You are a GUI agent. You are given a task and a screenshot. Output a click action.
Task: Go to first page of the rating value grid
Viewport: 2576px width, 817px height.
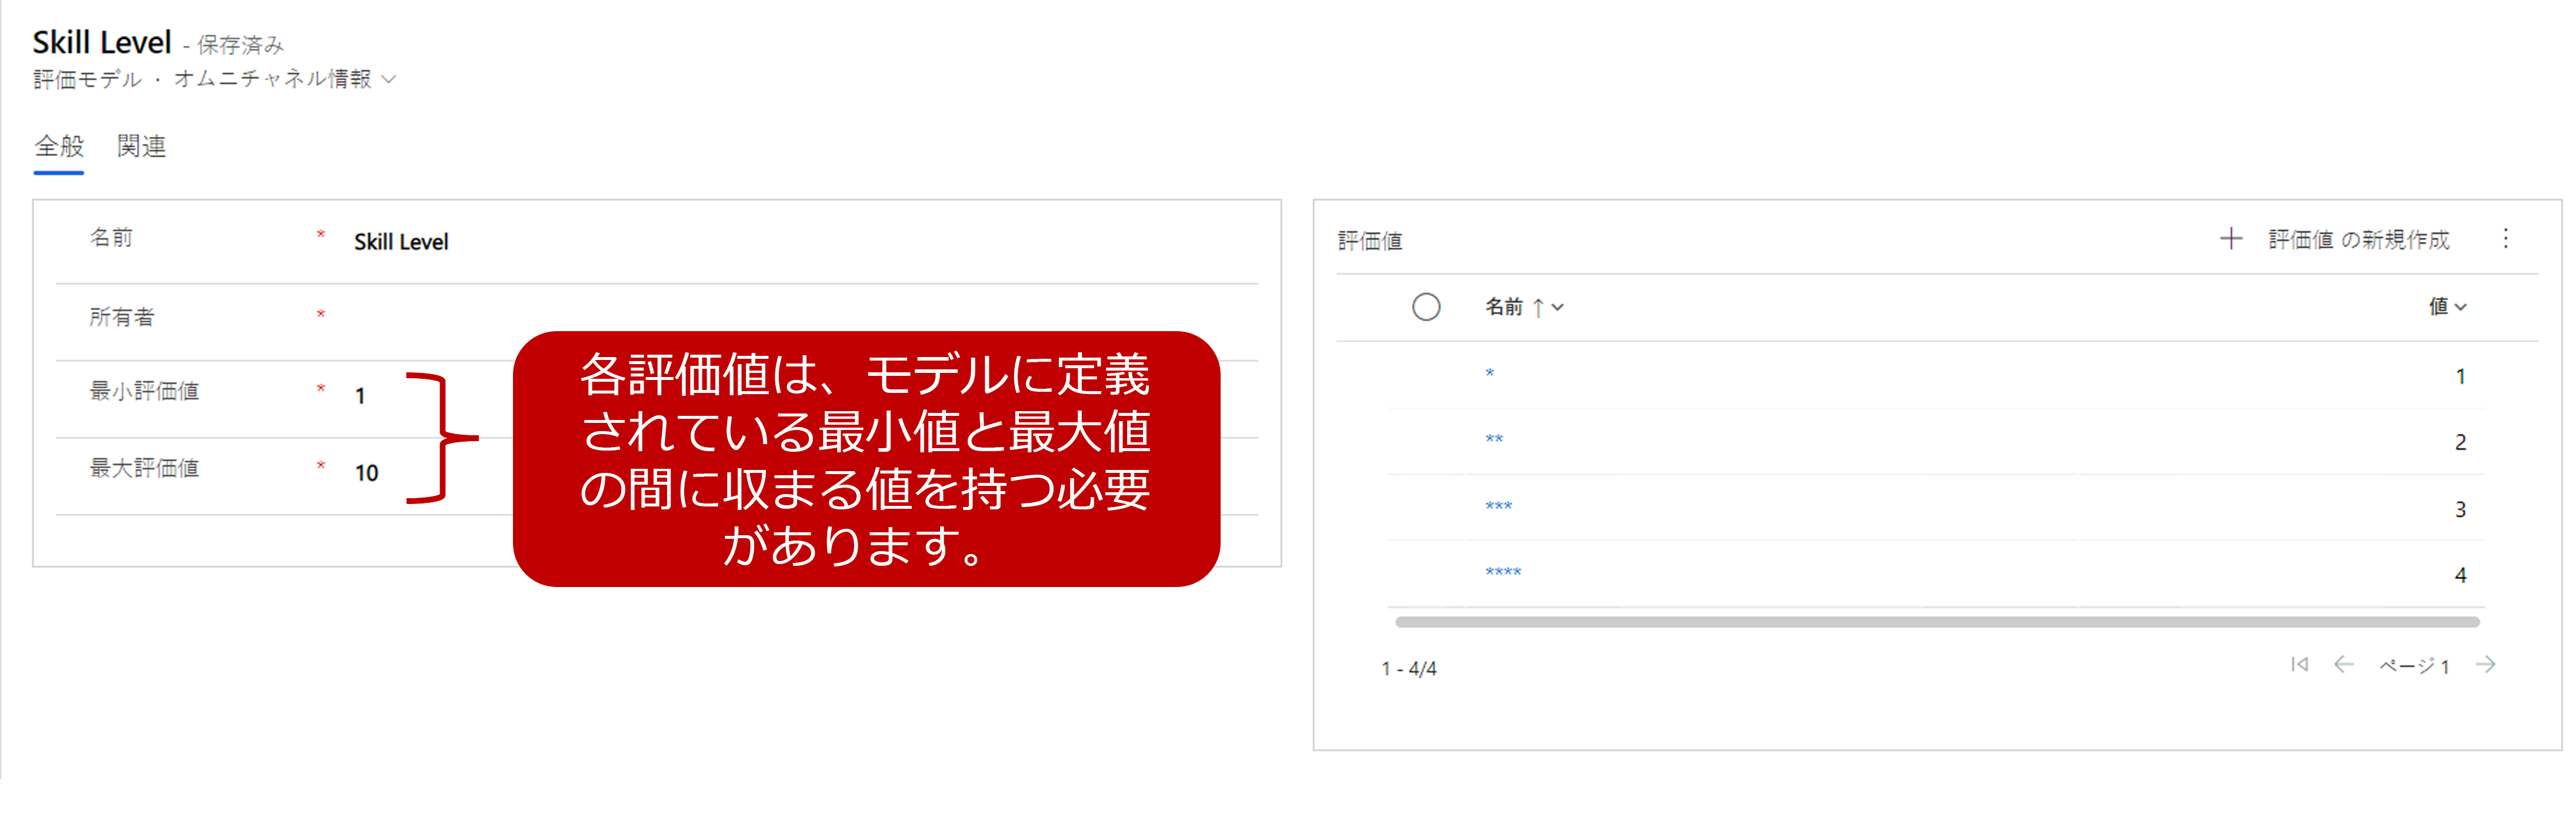[2299, 664]
